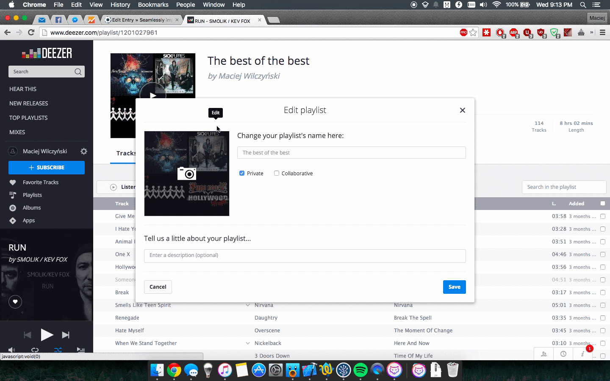The image size is (610, 381).
Task: Uncheck the Private checkbox
Action: tap(242, 173)
